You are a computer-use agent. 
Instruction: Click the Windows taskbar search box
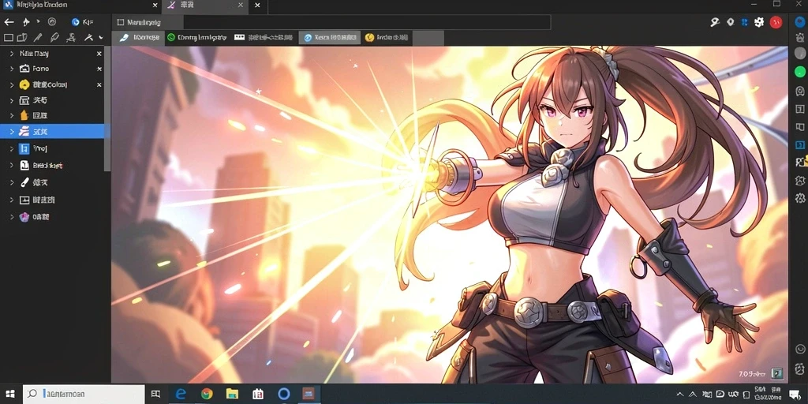coord(84,395)
